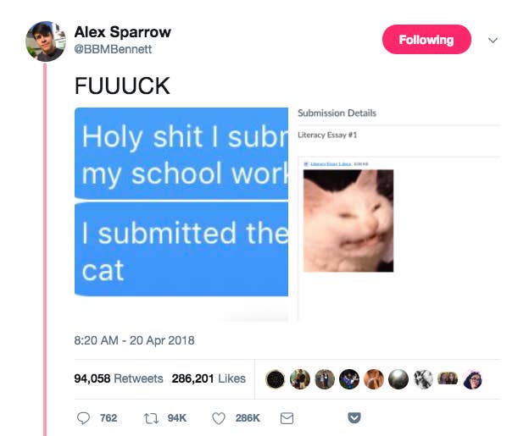The width and height of the screenshot is (529, 436).
Task: Open the 286,201 Likes list
Action: pyautogui.click(x=209, y=378)
